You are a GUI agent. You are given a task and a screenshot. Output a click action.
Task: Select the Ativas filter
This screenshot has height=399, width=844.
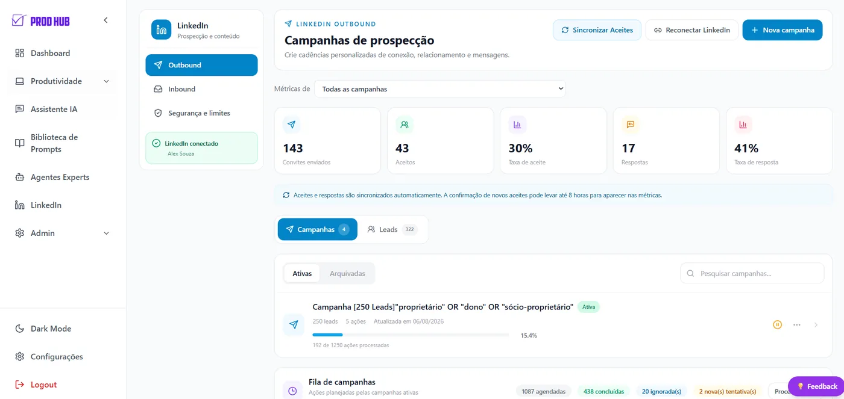tap(302, 273)
